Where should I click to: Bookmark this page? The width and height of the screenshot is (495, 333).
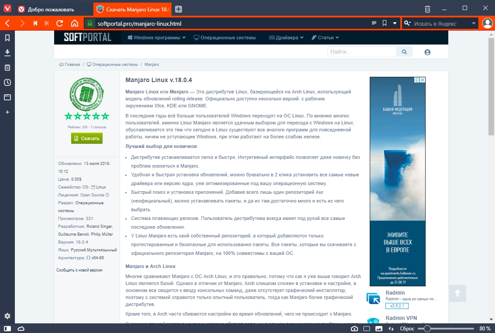coord(385,23)
